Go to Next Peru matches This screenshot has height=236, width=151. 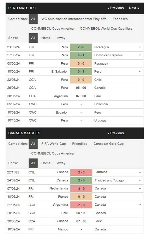click(134, 8)
